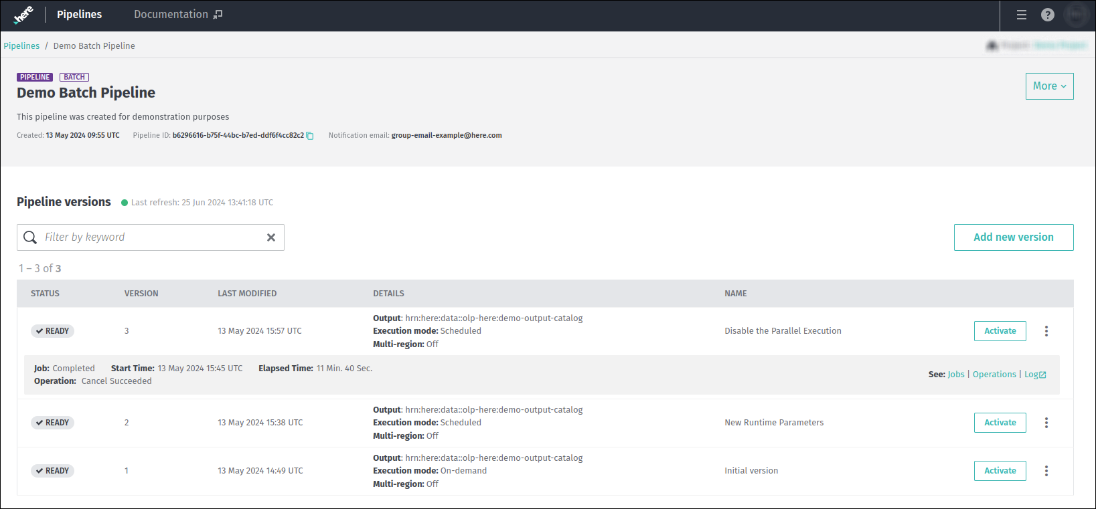The image size is (1096, 509).
Task: Open the Documentation link in header
Action: point(178,15)
